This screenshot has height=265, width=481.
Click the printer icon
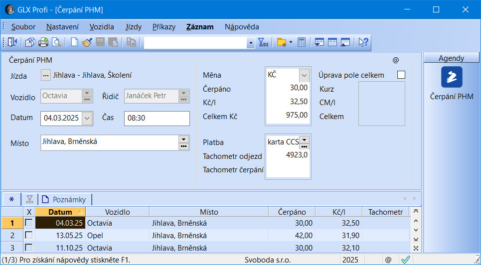pyautogui.click(x=43, y=42)
